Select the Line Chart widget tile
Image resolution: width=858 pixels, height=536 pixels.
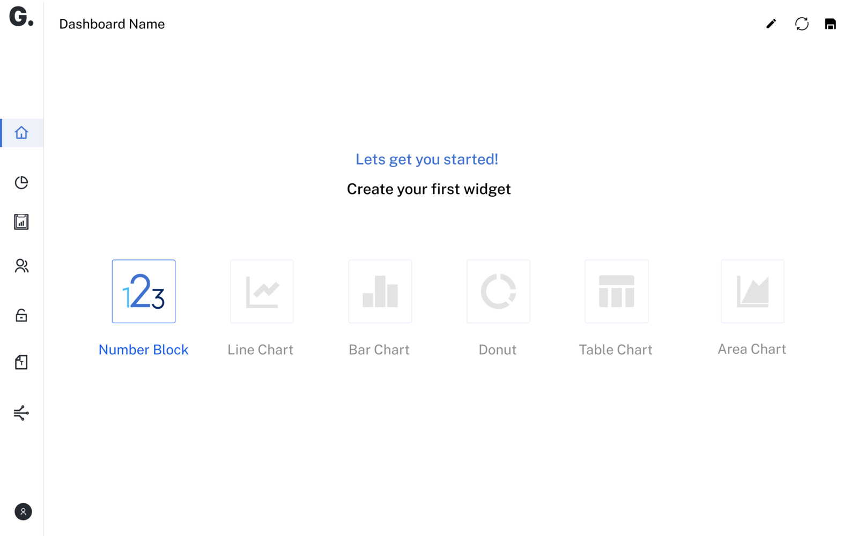[262, 292]
